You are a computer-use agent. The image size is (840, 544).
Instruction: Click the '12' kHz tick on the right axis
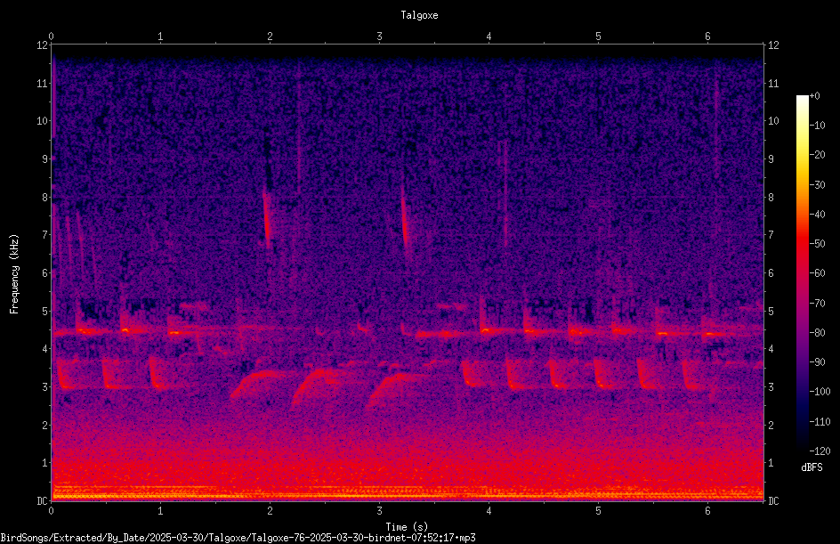(773, 45)
